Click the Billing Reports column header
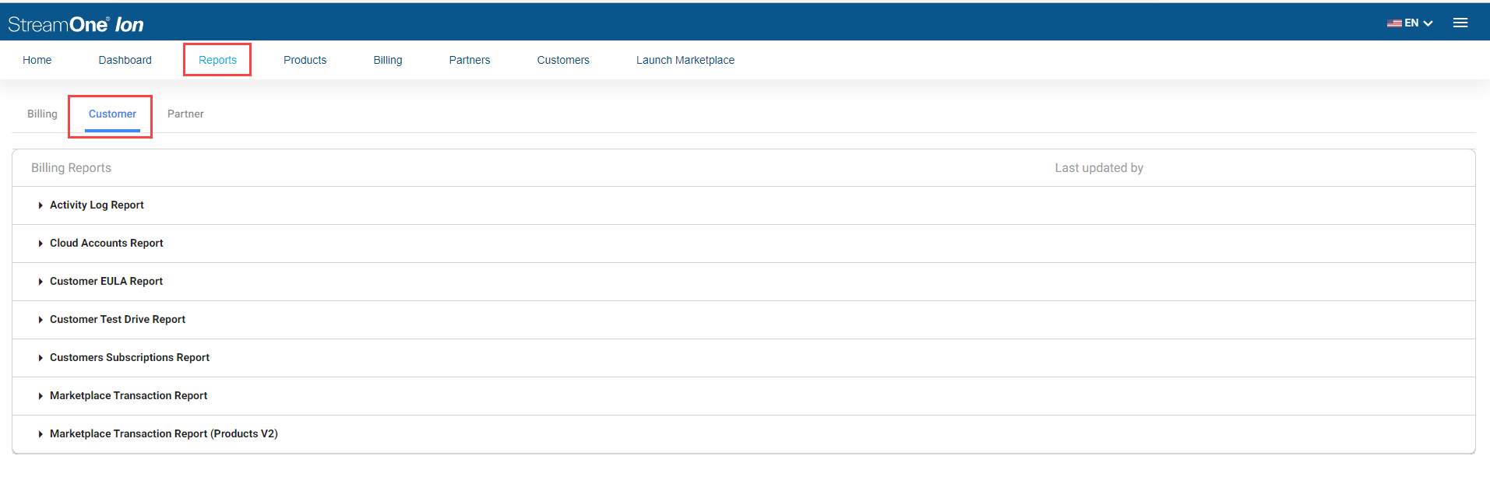This screenshot has height=477, width=1490. (71, 167)
